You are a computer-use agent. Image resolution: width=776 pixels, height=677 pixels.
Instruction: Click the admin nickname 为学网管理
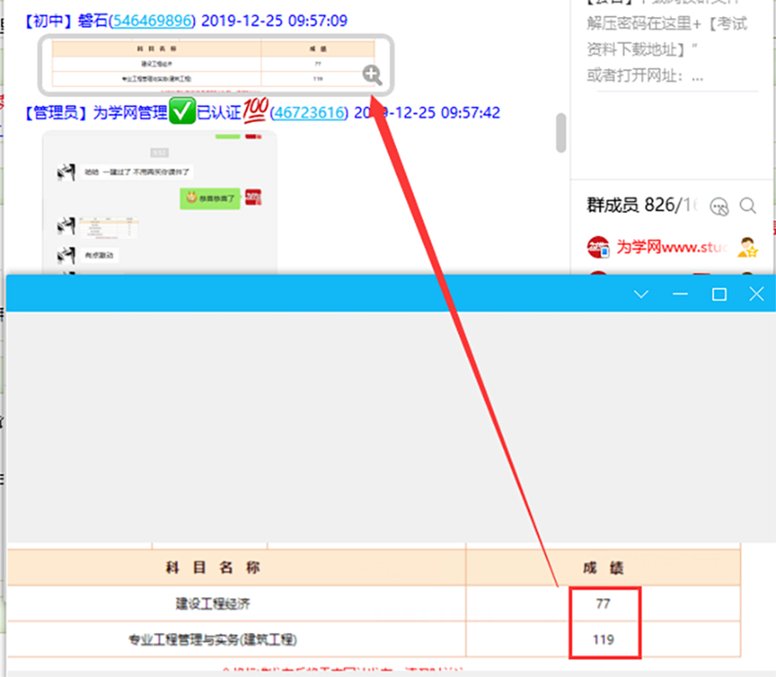[129, 113]
